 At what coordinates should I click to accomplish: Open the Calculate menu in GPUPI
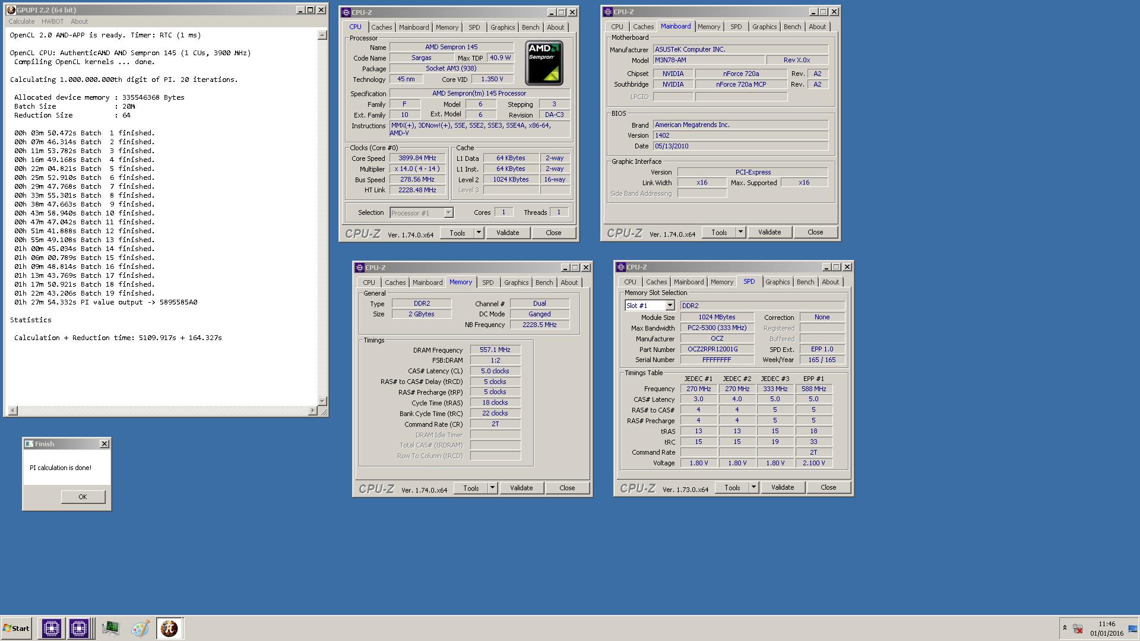[x=21, y=21]
